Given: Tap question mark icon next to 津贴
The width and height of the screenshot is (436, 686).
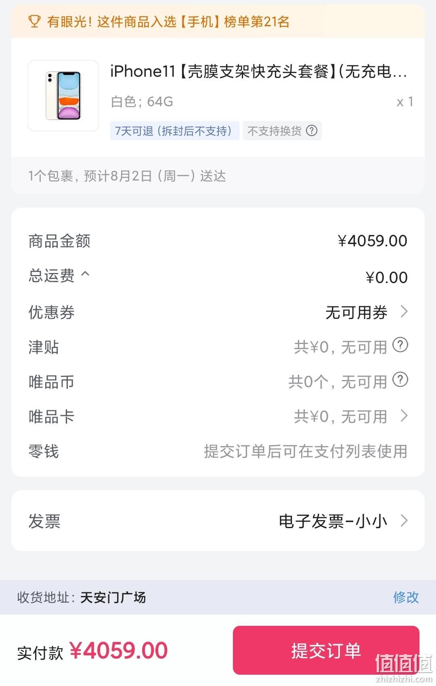Looking at the screenshot, I should point(400,345).
